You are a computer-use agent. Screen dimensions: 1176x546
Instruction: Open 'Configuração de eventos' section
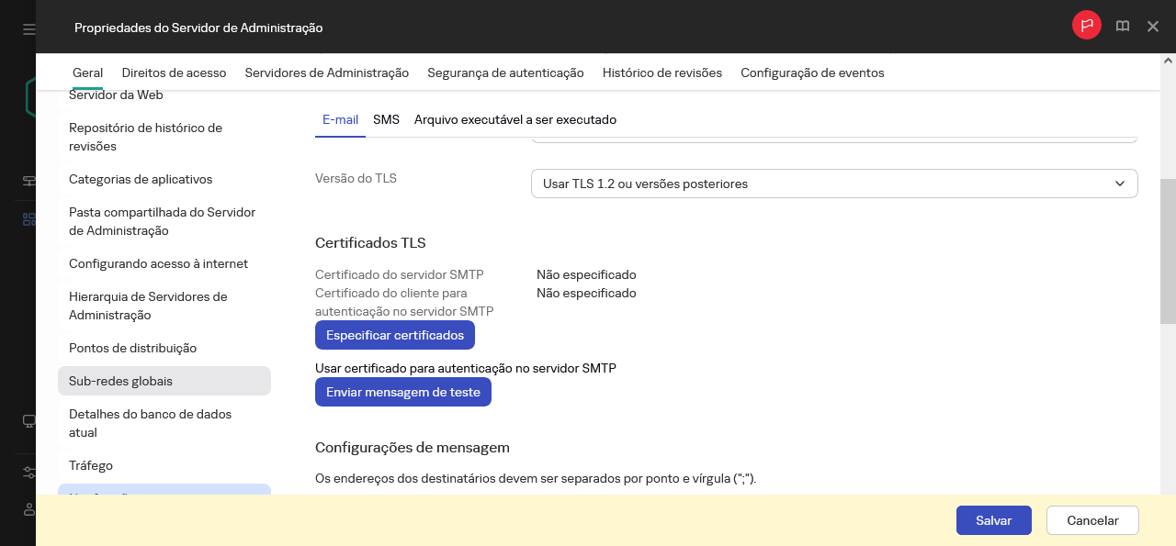click(x=812, y=72)
